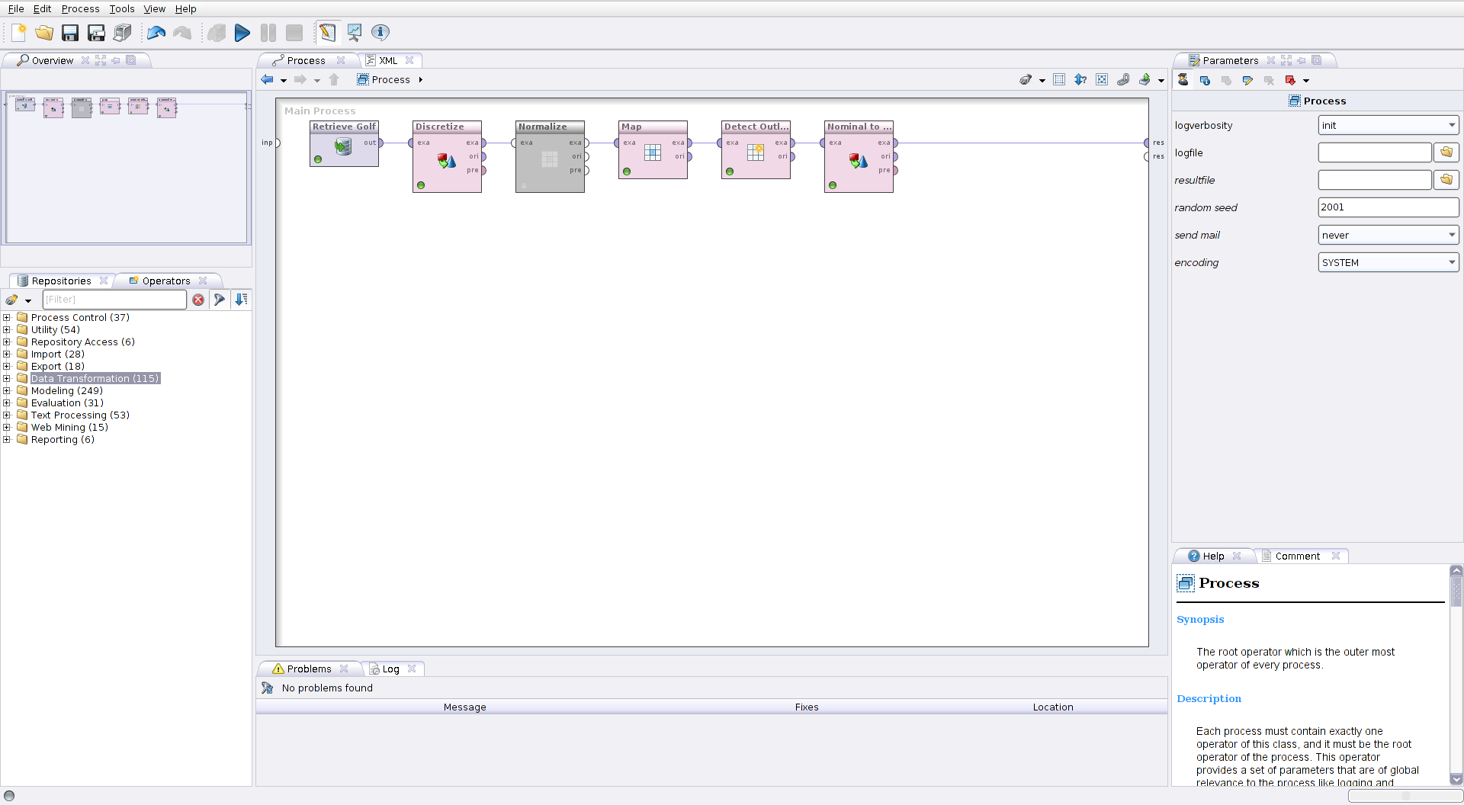Expand the Data Transformation folder
The image size is (1464, 805).
7,379
